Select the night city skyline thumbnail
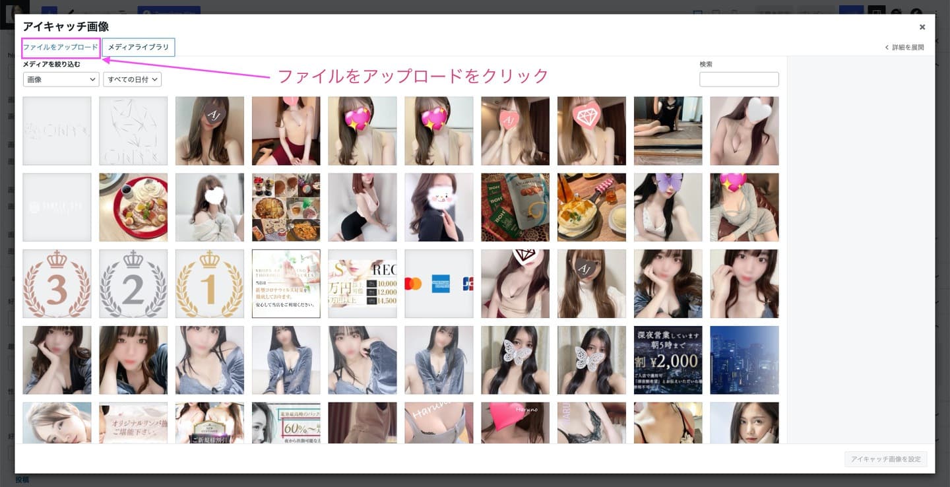Image resolution: width=950 pixels, height=487 pixels. (x=744, y=360)
